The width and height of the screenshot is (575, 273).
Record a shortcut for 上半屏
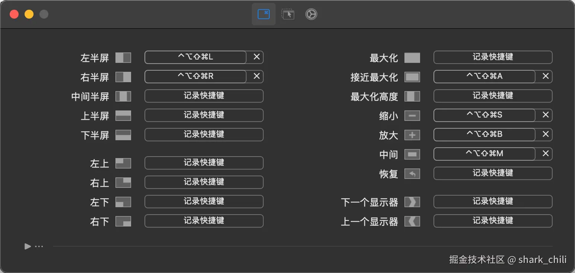tap(204, 115)
